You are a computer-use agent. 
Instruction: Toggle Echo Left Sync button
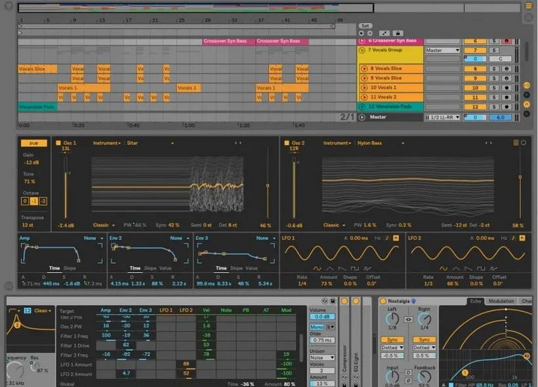point(392,340)
